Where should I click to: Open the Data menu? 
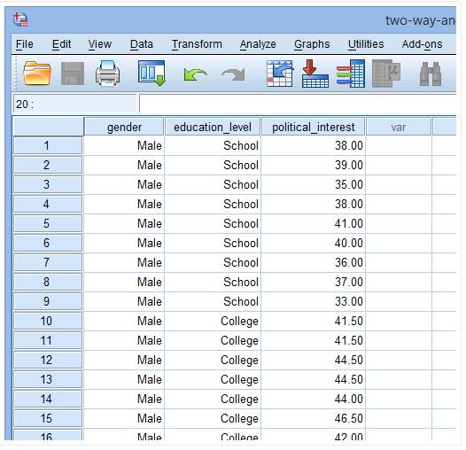point(142,44)
